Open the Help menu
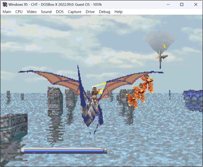 tap(118, 12)
